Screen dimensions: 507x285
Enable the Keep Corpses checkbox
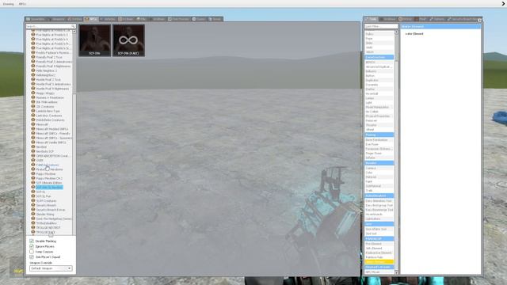pyautogui.click(x=32, y=252)
